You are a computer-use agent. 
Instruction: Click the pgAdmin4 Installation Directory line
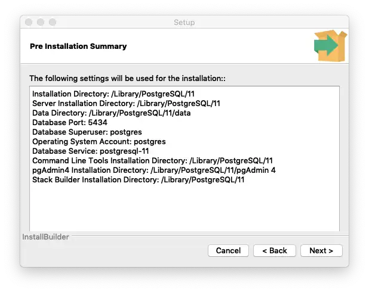(x=154, y=170)
